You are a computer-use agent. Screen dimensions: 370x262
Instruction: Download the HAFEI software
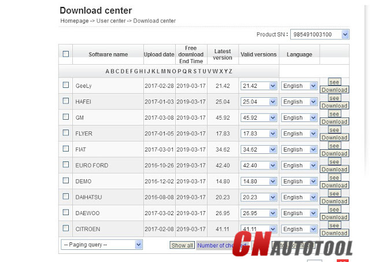[x=334, y=106]
